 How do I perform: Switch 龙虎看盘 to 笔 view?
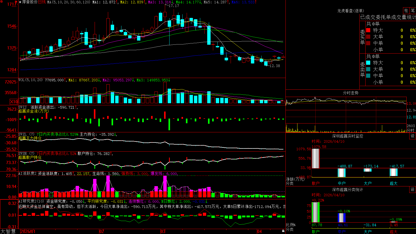coord(413,10)
